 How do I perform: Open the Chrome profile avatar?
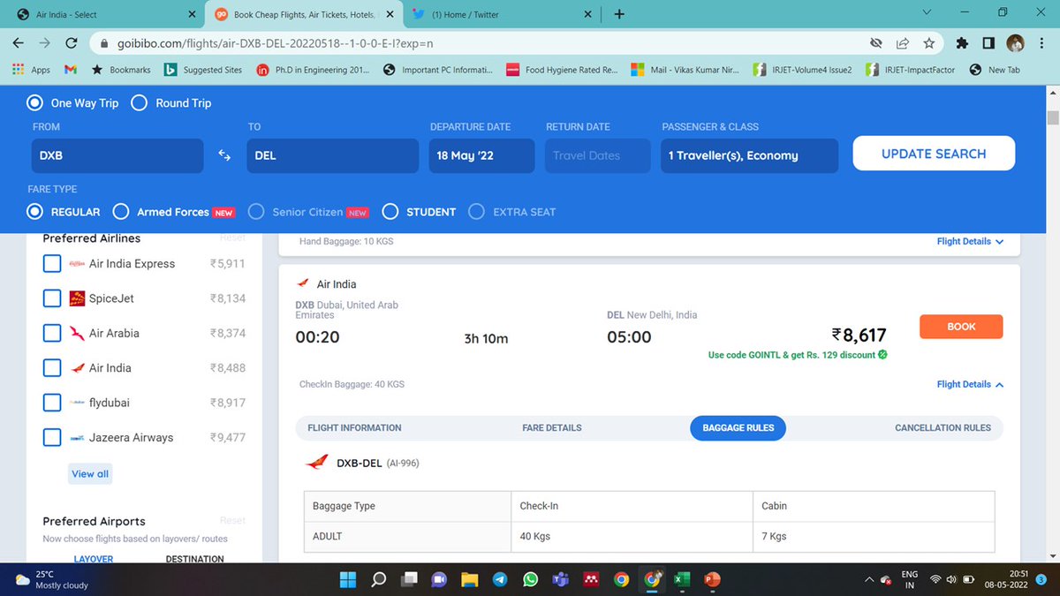1016,42
